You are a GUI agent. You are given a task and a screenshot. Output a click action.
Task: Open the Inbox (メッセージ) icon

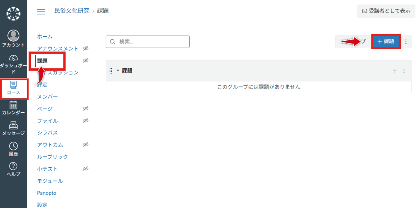13,126
